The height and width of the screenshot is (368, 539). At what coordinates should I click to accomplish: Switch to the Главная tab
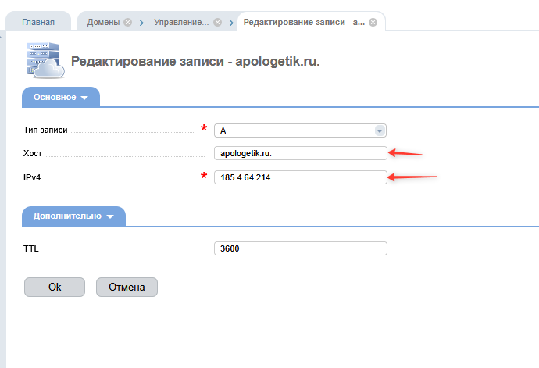38,23
